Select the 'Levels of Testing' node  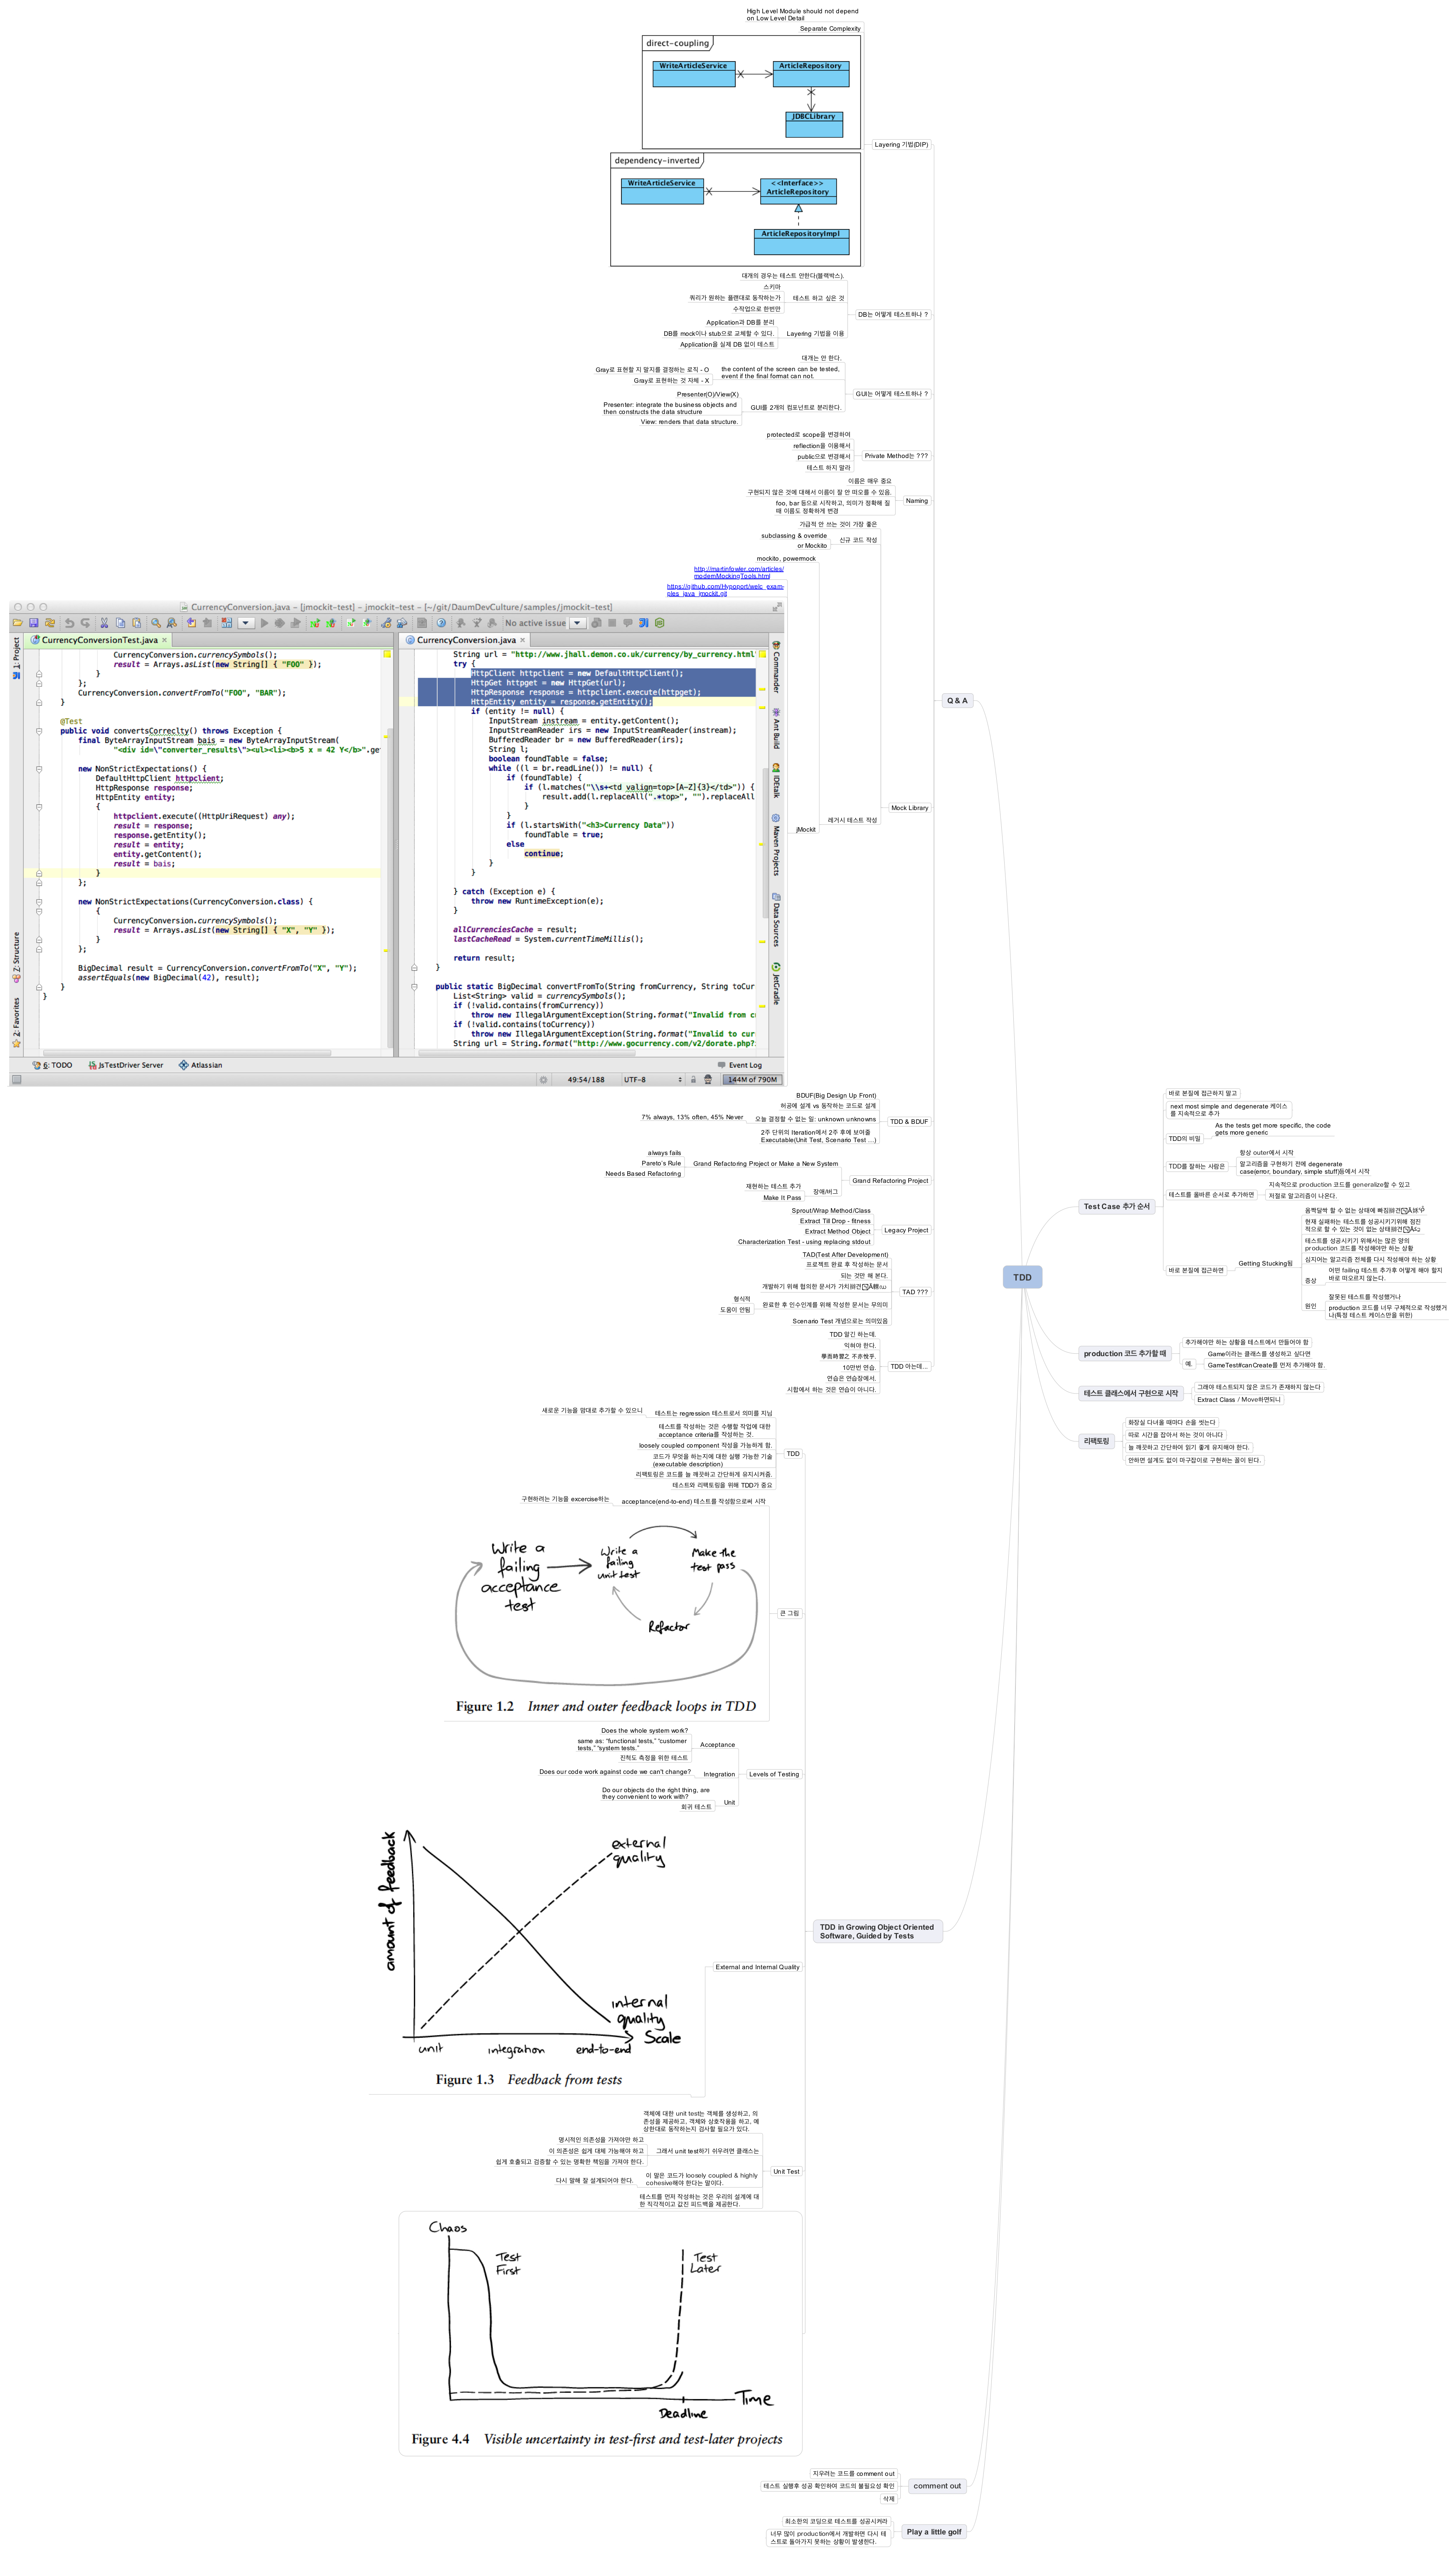pyautogui.click(x=774, y=1774)
